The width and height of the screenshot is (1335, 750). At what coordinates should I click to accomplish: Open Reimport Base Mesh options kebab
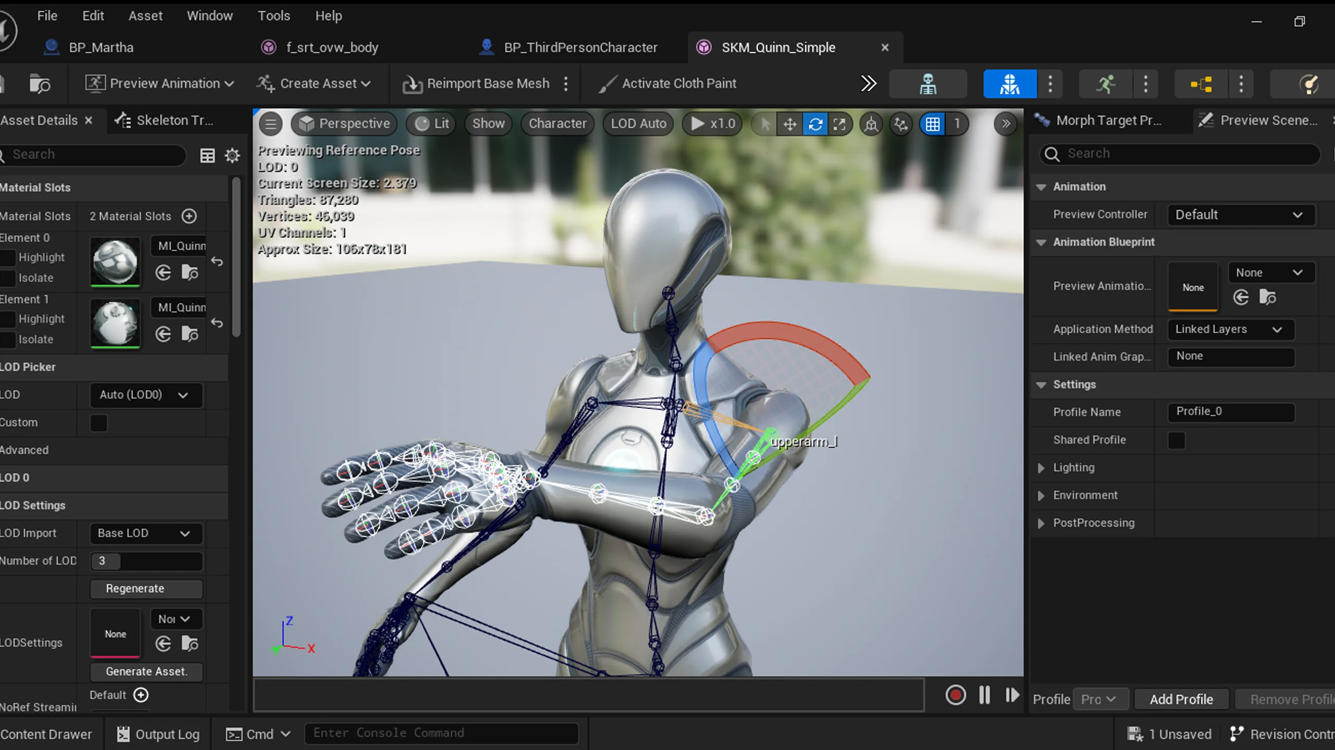[566, 83]
